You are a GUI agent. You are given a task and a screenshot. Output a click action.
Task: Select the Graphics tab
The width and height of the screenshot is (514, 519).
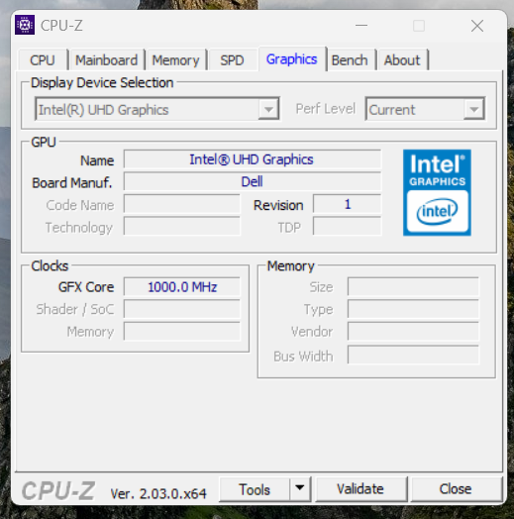292,59
